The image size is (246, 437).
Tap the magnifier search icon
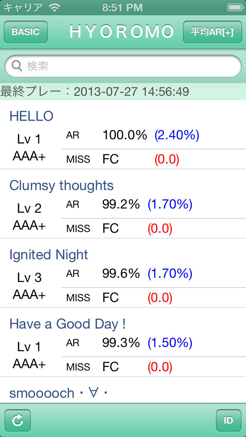(17, 66)
